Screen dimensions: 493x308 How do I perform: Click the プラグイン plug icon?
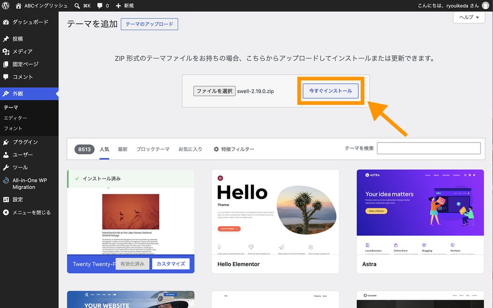[6, 142]
